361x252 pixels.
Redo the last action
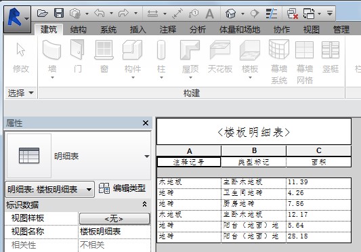click(x=123, y=13)
